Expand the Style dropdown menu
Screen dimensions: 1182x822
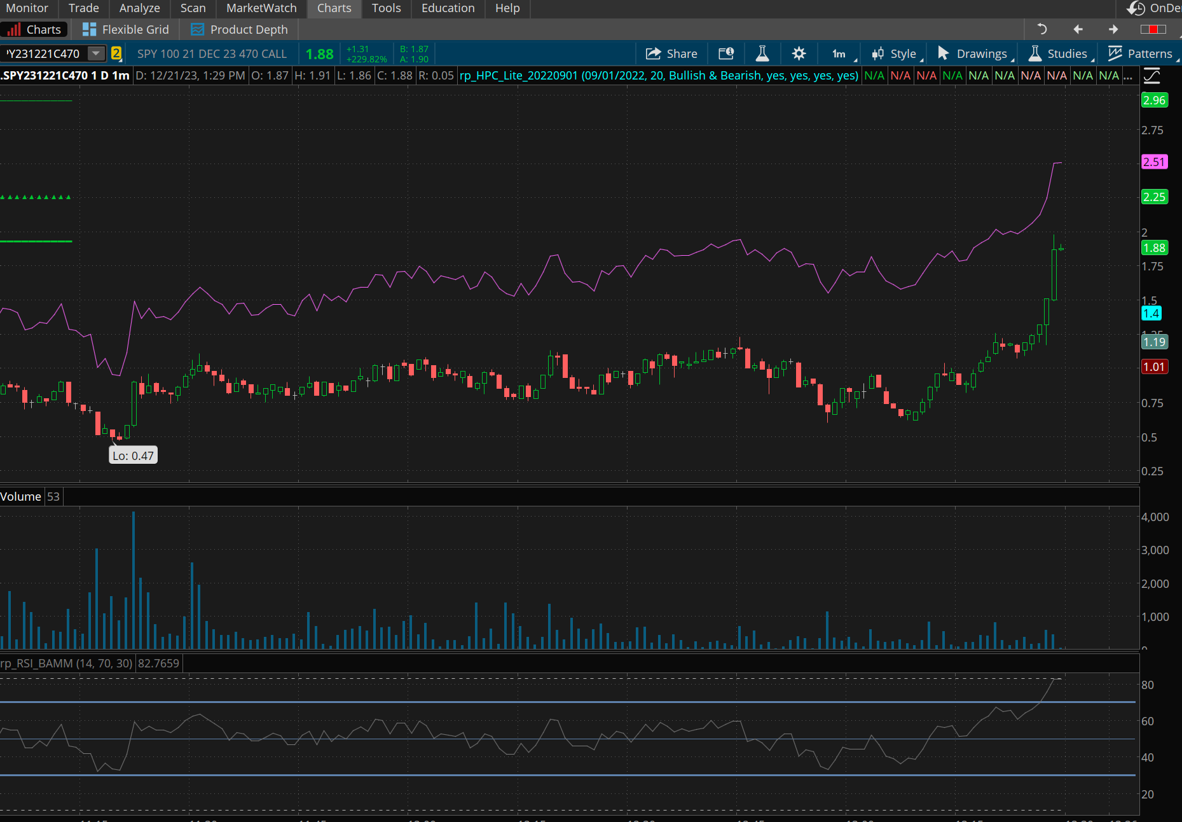point(895,54)
